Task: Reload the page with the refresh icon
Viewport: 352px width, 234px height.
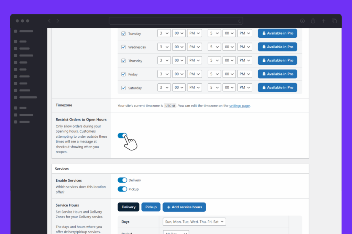Action: (x=239, y=21)
